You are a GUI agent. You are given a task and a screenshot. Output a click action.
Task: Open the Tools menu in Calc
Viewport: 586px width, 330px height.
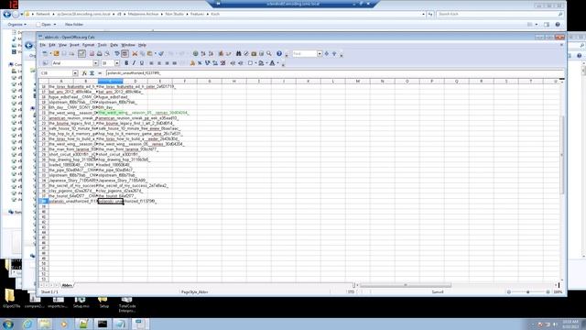[x=102, y=45]
